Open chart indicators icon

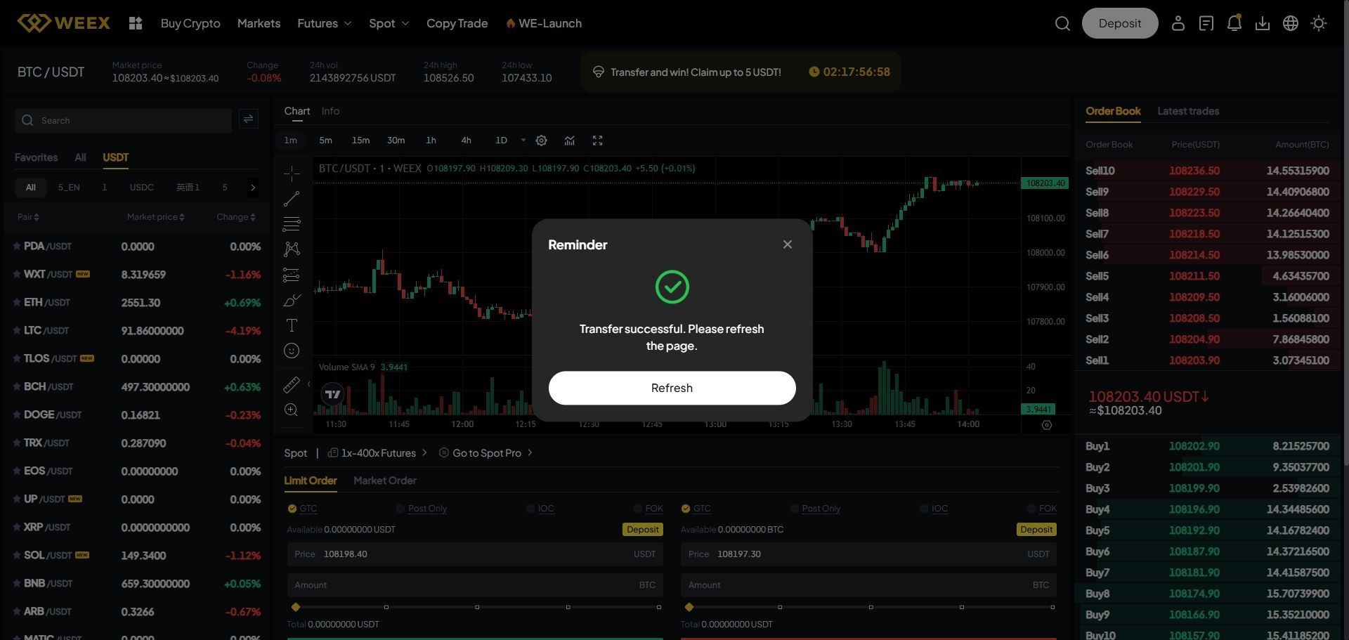click(x=569, y=141)
